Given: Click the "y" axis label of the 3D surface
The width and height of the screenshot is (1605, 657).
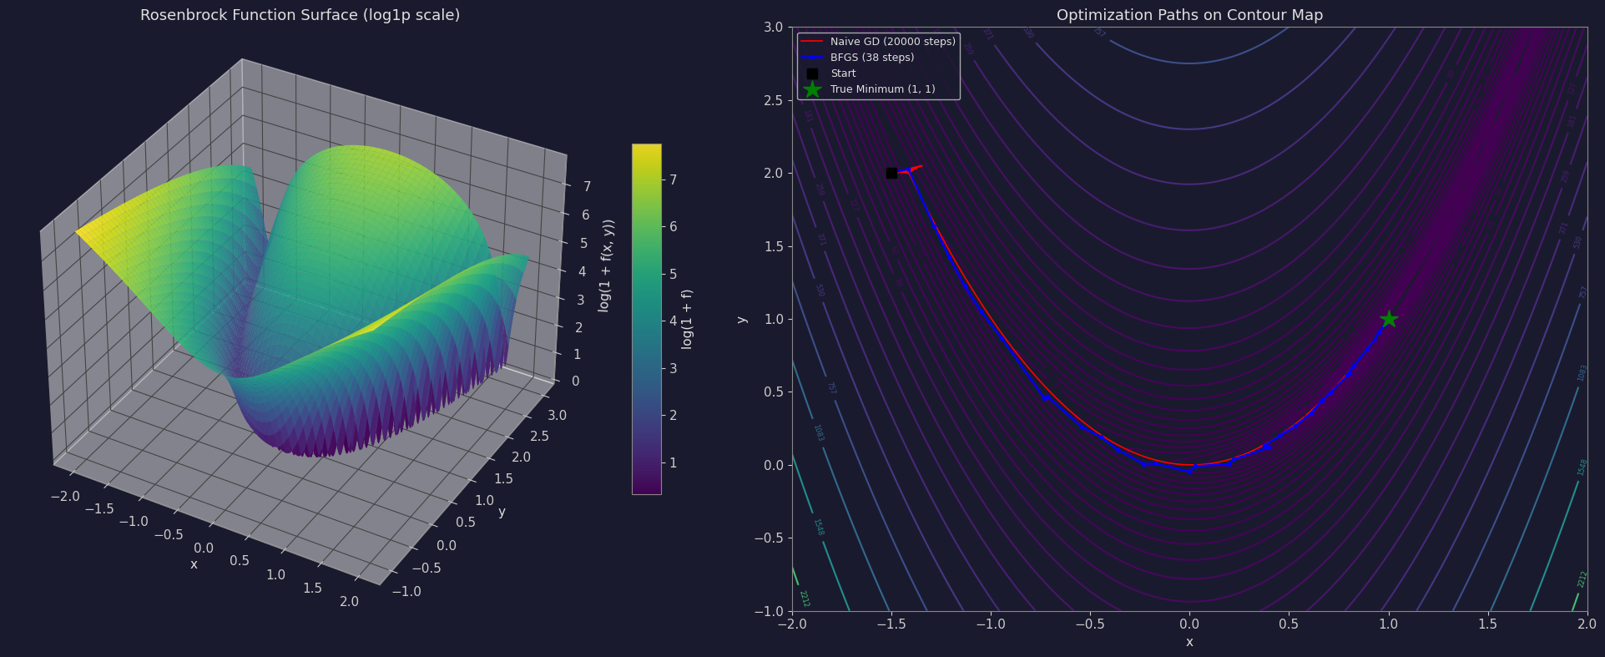Looking at the screenshot, I should tap(502, 512).
